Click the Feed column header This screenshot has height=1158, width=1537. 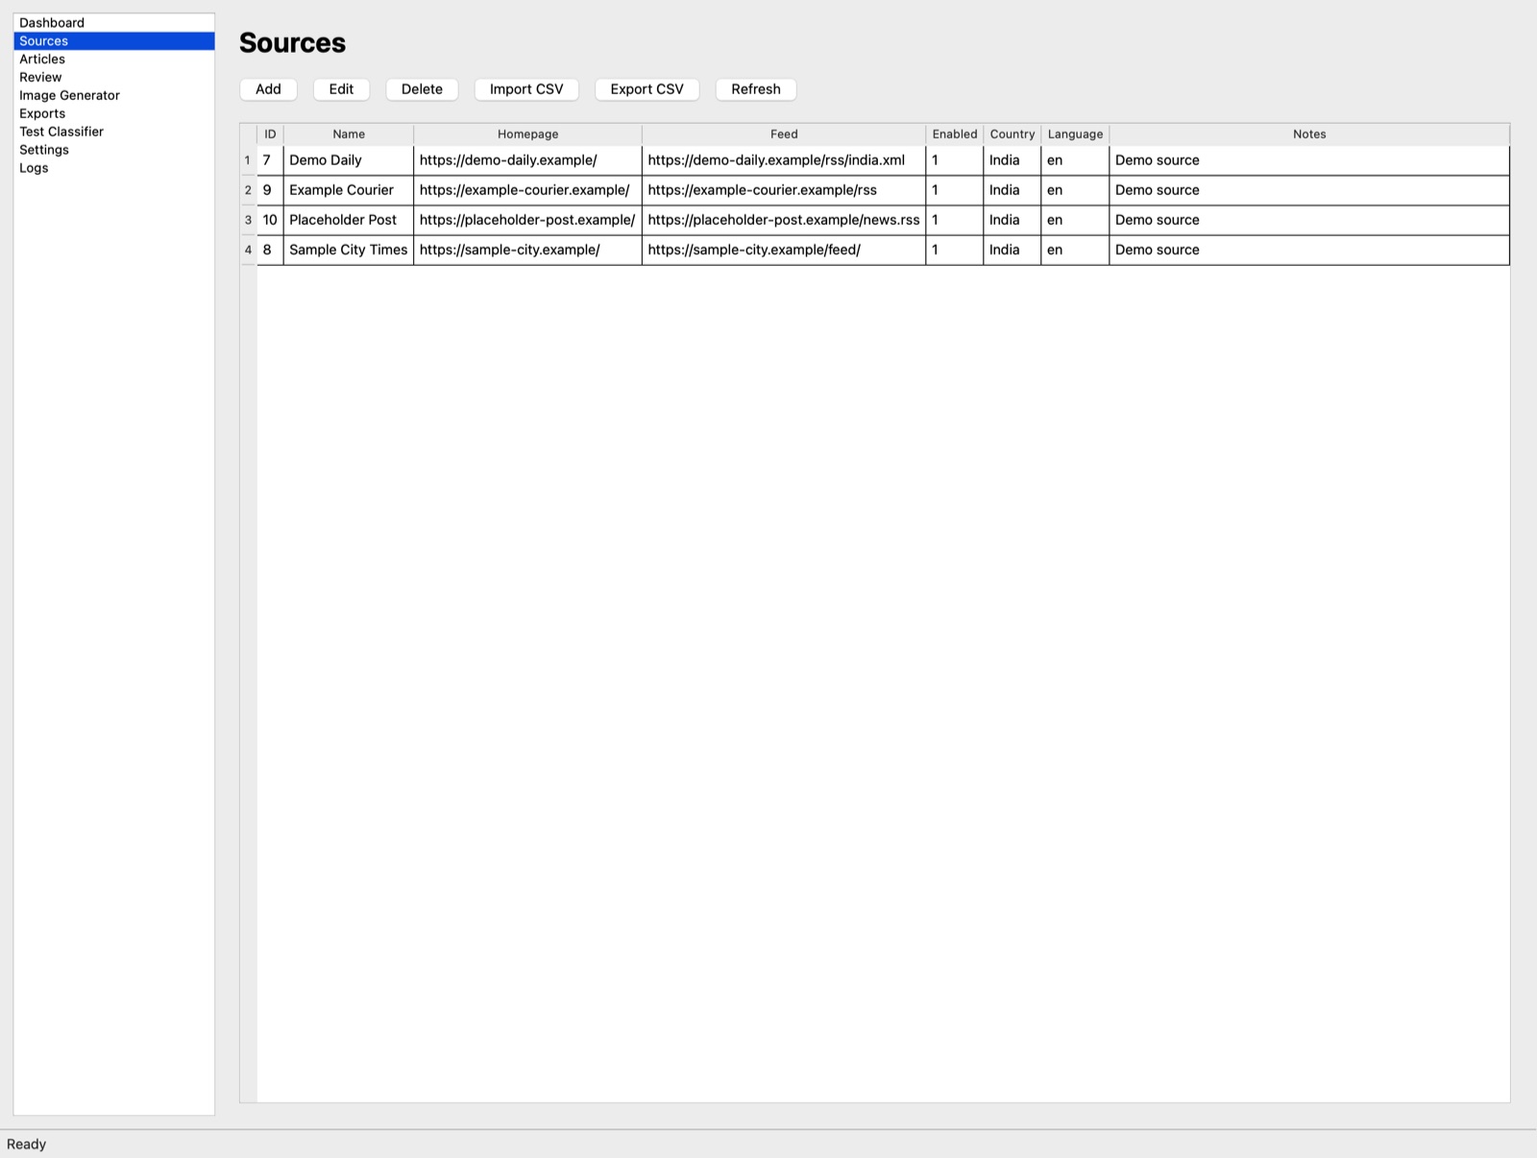pyautogui.click(x=784, y=134)
